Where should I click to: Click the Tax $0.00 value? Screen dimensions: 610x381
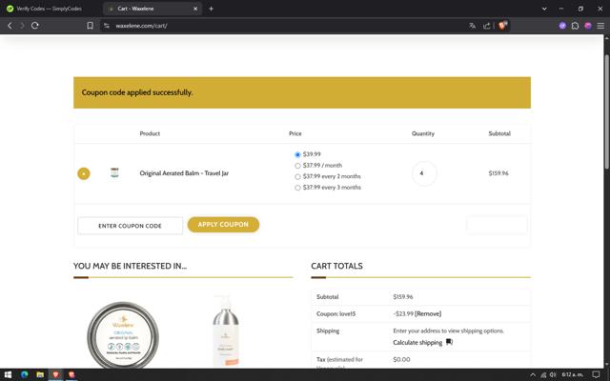tap(401, 360)
